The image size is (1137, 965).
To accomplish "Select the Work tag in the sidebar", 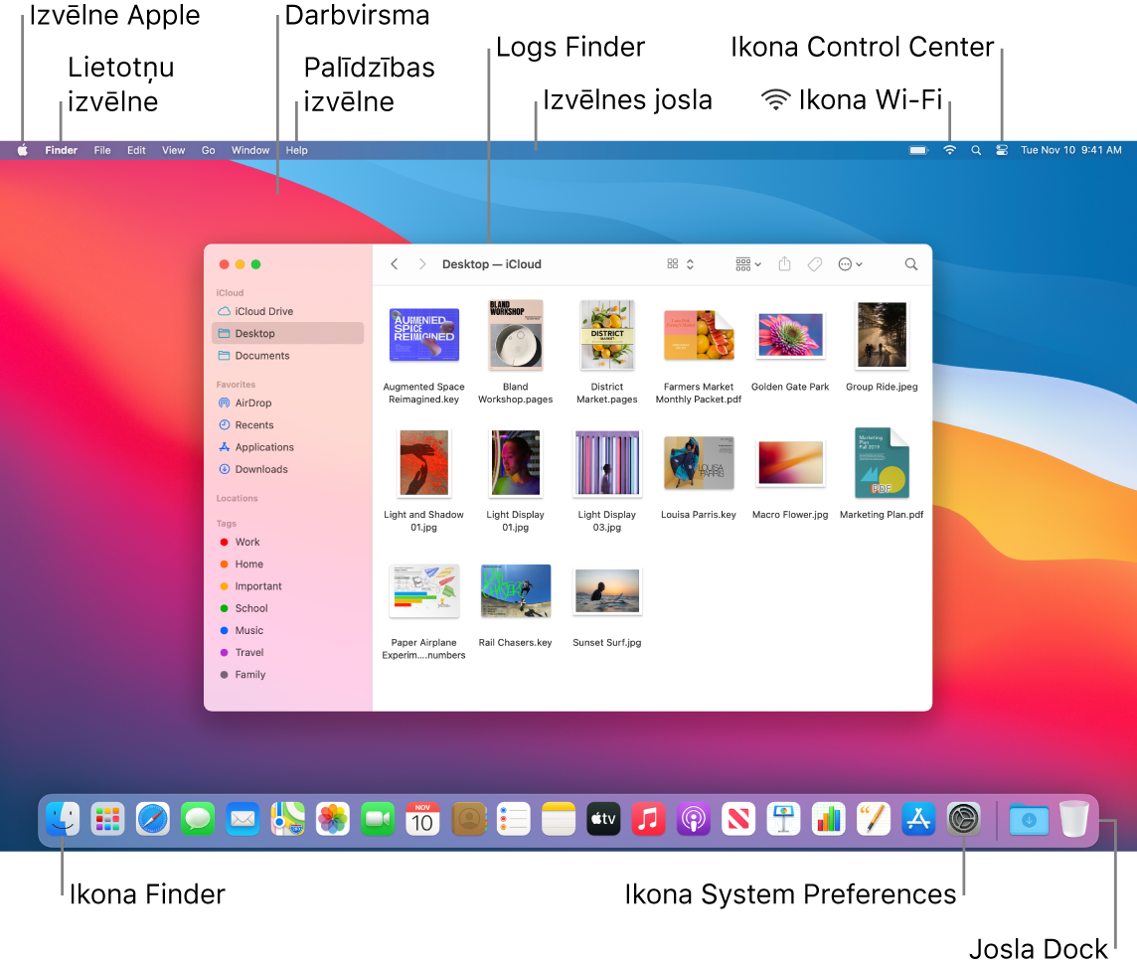I will [244, 542].
